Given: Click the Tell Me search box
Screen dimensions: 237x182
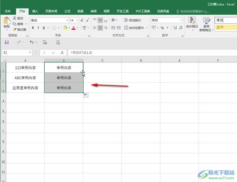Looking at the screenshot, I should (x=193, y=11).
